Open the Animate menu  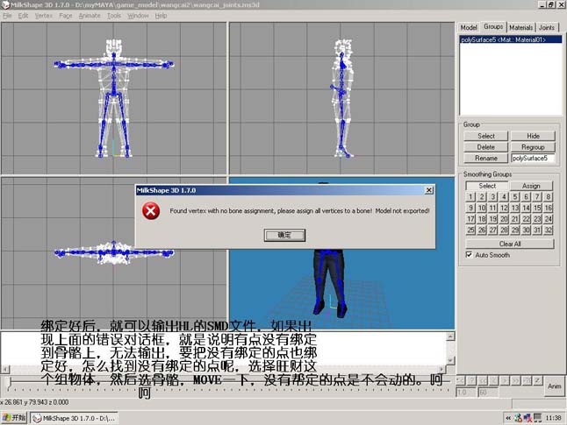click(90, 16)
